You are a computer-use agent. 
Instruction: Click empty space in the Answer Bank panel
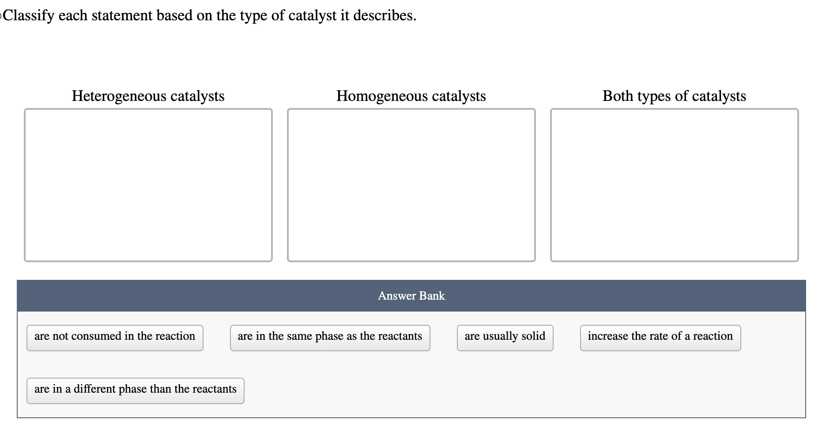point(530,388)
